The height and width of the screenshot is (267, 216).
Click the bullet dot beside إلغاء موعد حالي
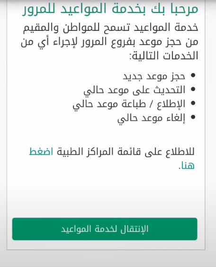pos(193,117)
